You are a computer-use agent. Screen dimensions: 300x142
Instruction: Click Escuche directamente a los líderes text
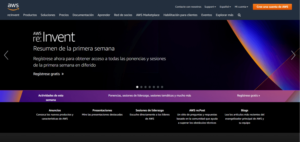pos(150,117)
